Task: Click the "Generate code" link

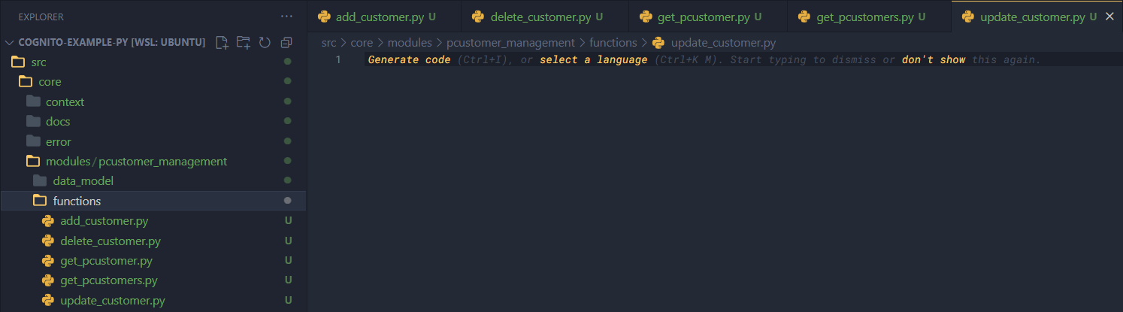Action: [x=409, y=59]
